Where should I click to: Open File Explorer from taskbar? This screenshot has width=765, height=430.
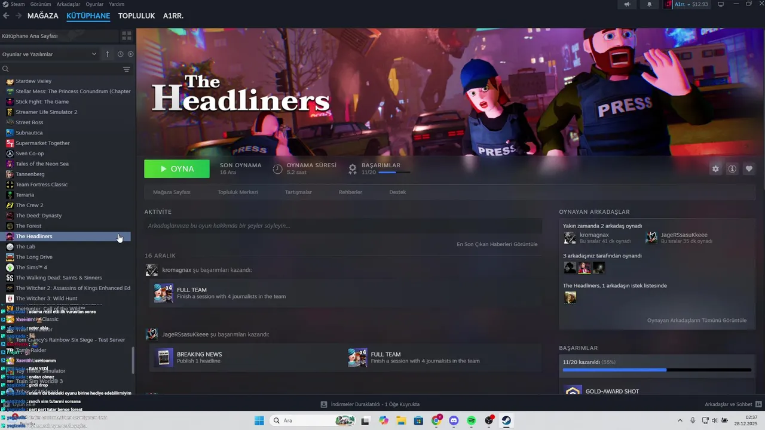(x=401, y=420)
